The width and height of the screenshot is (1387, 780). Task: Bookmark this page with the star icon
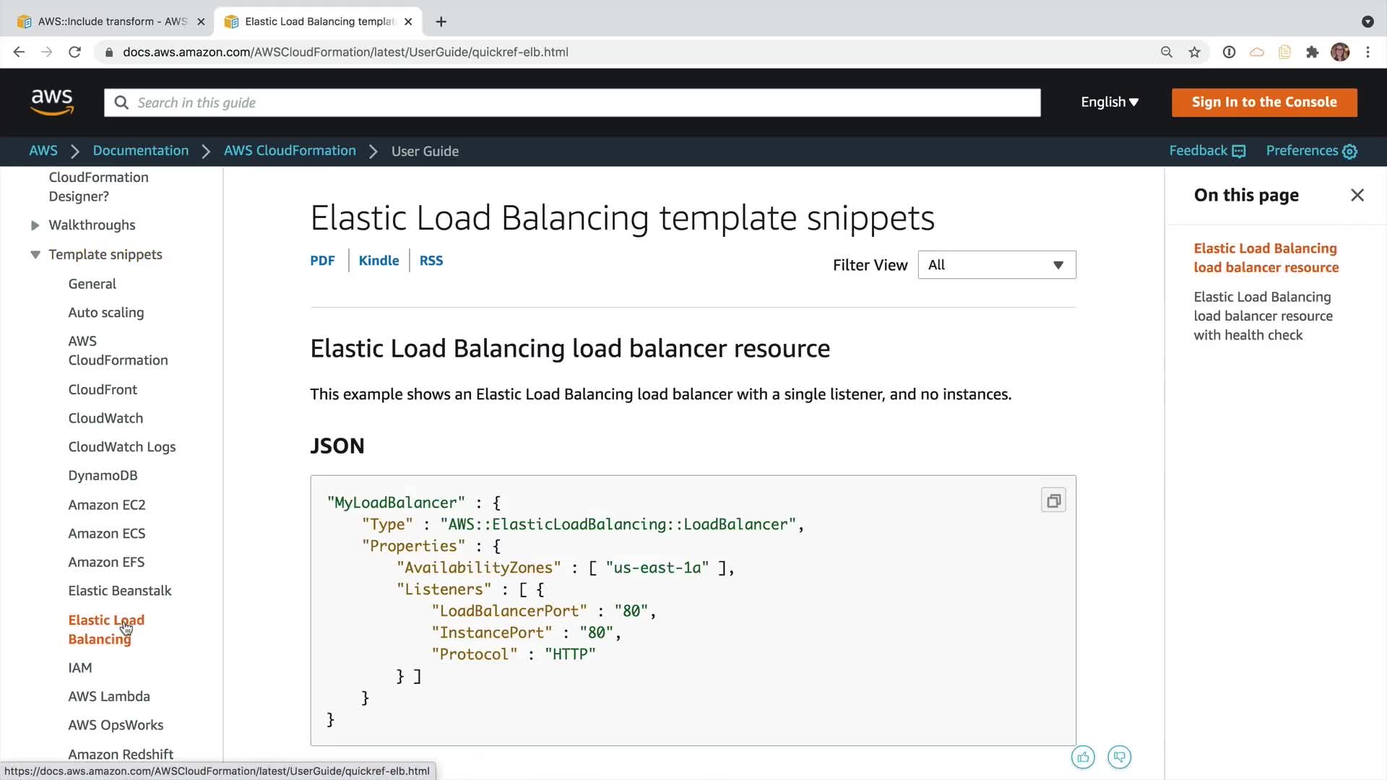click(x=1194, y=52)
